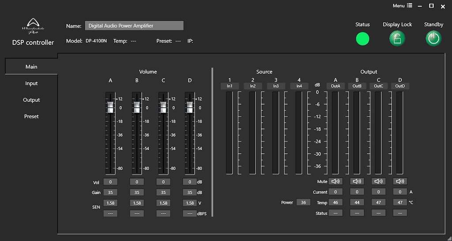Screen dimensions: 452x241
Task: Switch to the Output tab
Action: click(x=31, y=100)
